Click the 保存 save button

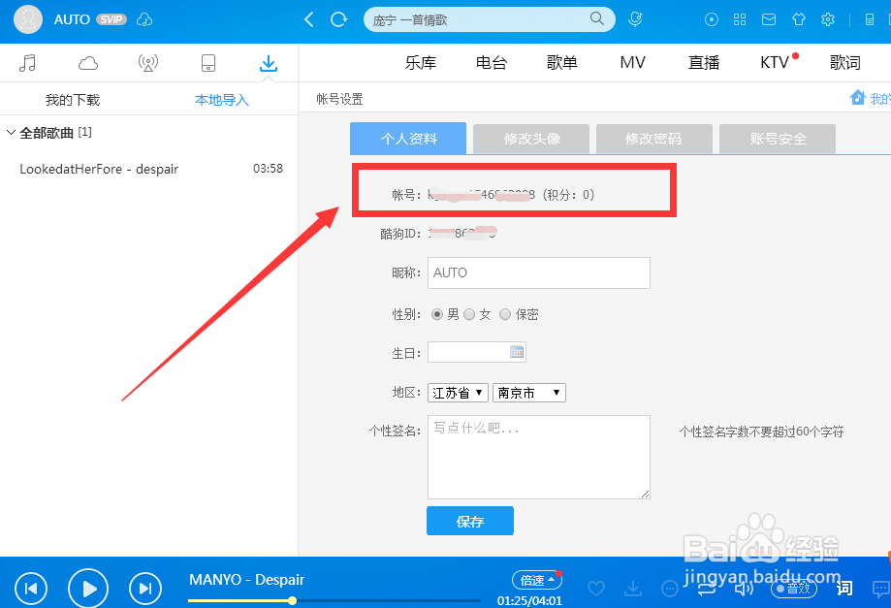pyautogui.click(x=470, y=521)
